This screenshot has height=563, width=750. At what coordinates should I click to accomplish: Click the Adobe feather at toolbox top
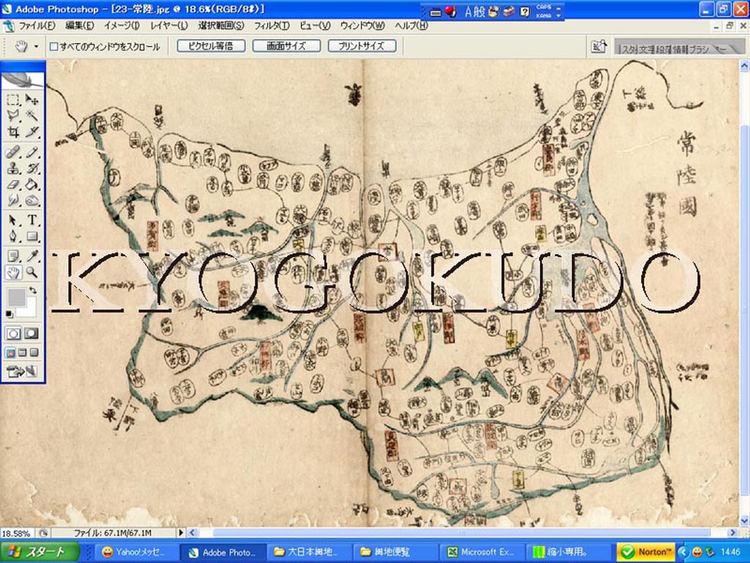[23, 79]
